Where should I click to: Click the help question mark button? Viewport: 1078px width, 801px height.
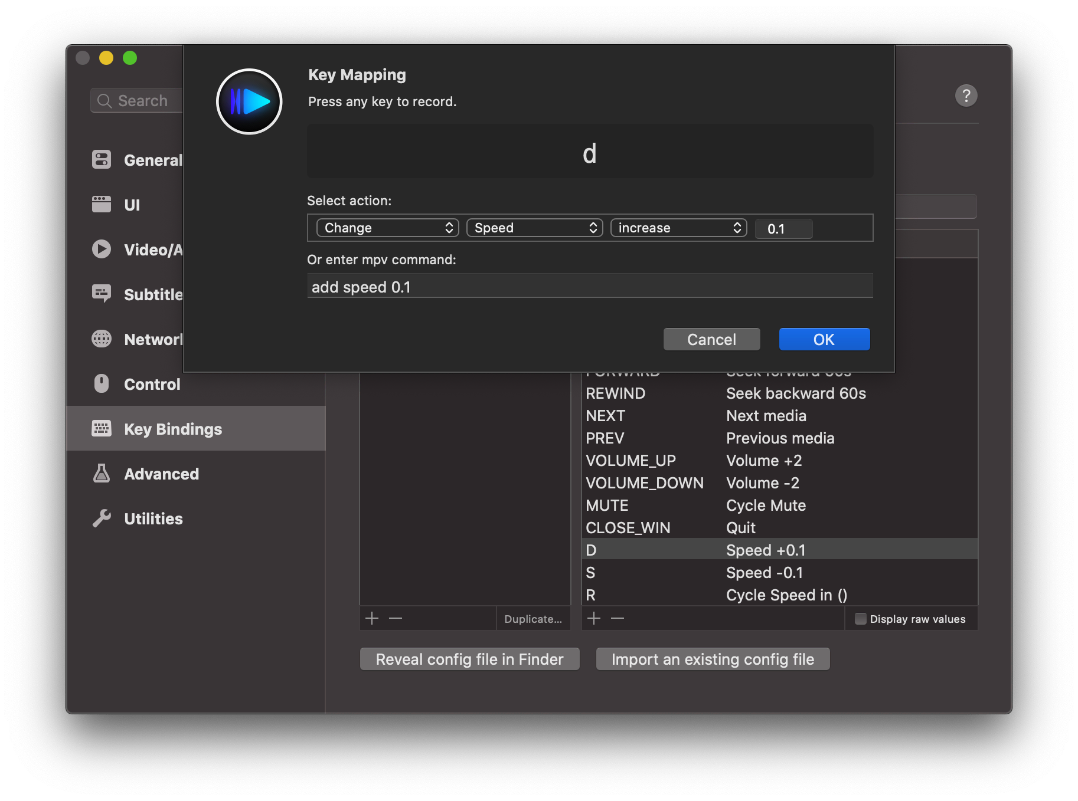click(x=966, y=96)
